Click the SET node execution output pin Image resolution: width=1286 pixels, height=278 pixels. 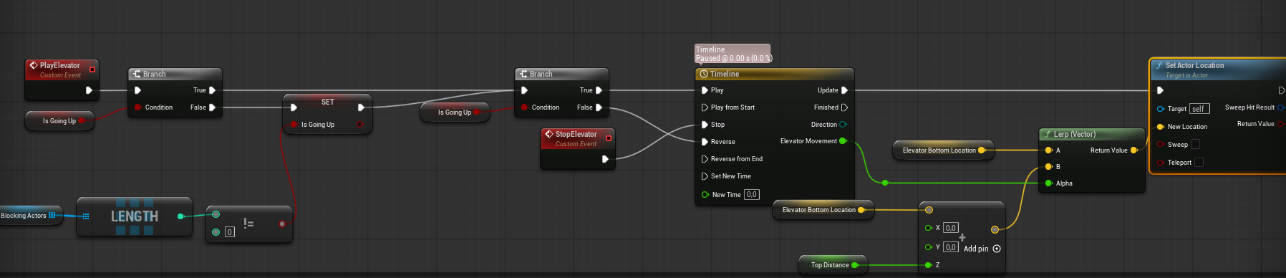(361, 107)
